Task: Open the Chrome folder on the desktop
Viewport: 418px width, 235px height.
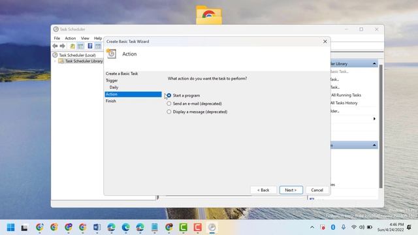Action: pyautogui.click(x=209, y=15)
